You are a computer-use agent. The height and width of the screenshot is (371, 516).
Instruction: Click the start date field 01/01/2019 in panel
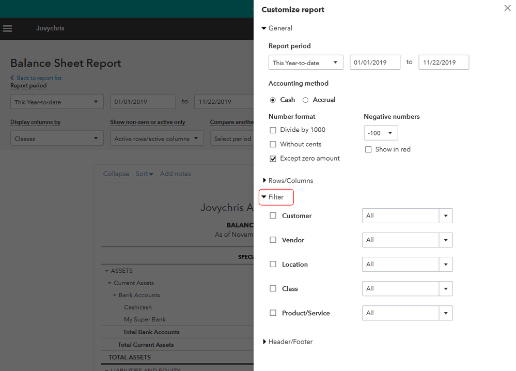pos(375,63)
